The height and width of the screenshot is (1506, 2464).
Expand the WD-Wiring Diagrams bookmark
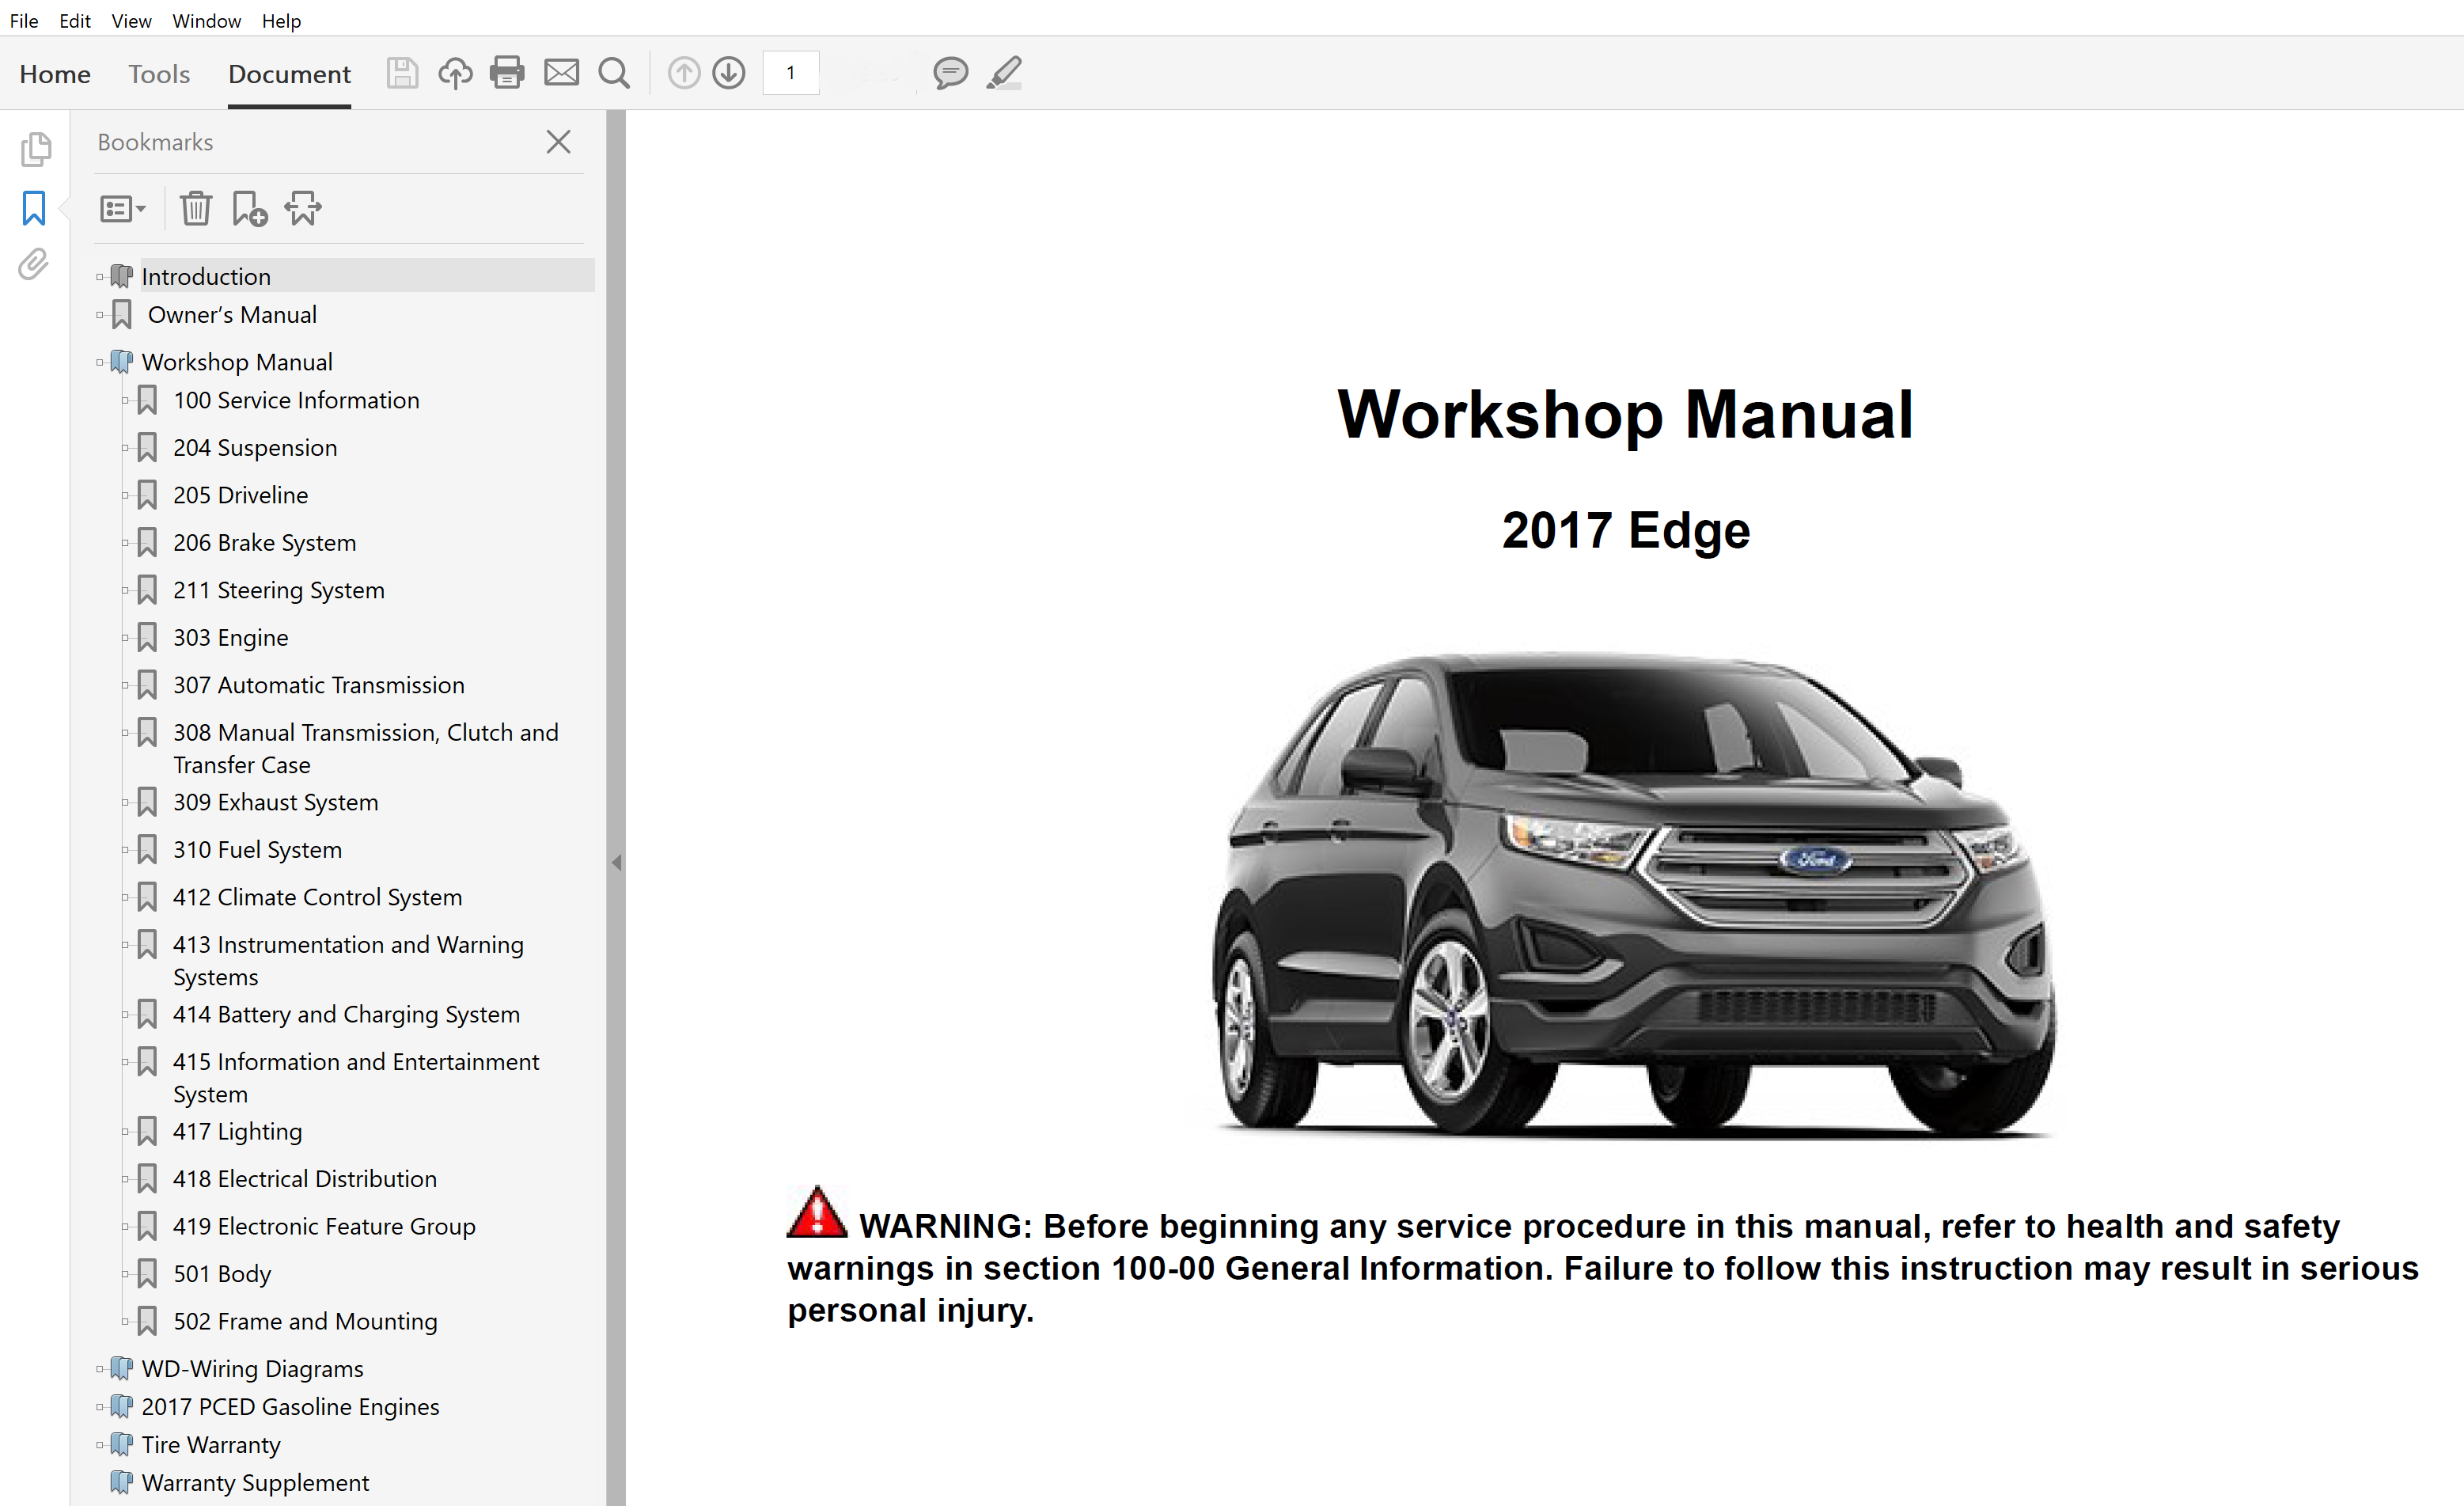(100, 1369)
